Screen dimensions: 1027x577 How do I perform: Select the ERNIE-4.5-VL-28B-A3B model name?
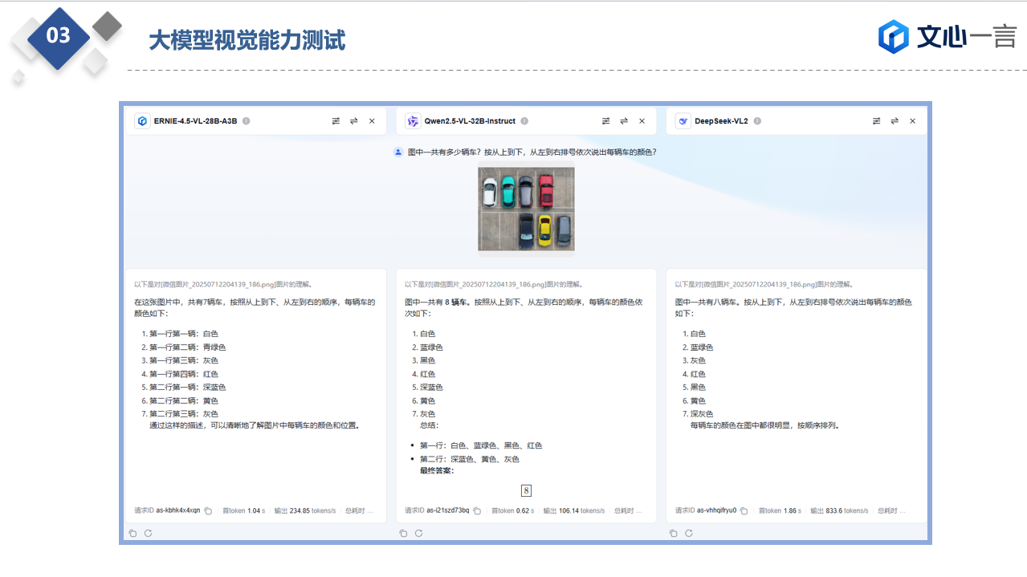coord(196,121)
